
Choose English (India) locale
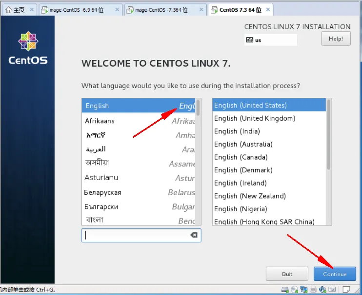click(269, 131)
